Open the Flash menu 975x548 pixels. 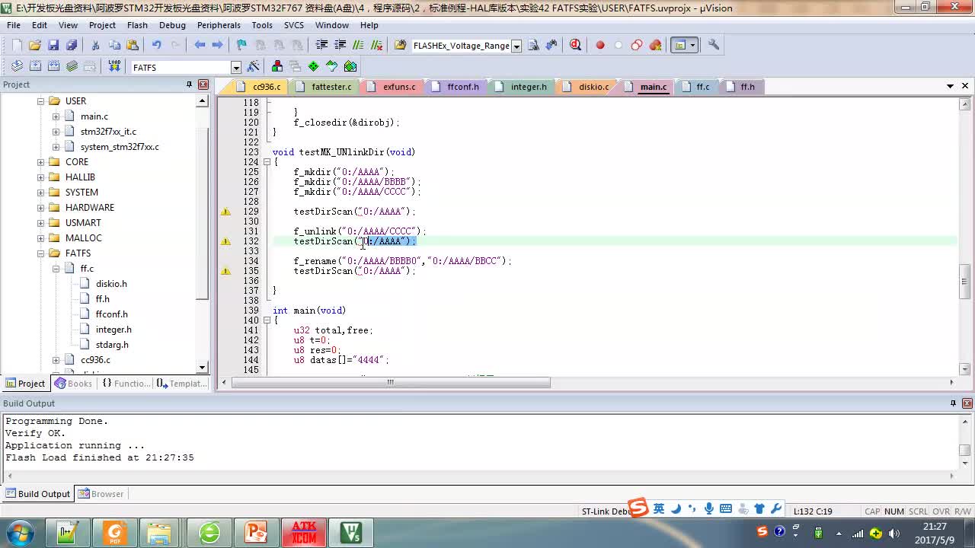click(x=137, y=25)
